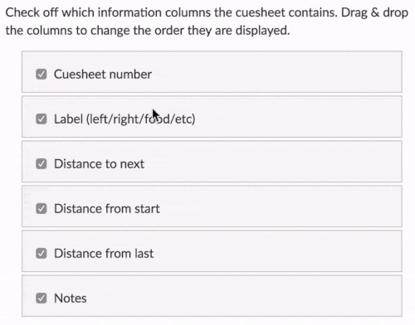This screenshot has width=415, height=325.
Task: Disable the Distance to next checkbox
Action: pyautogui.click(x=41, y=163)
